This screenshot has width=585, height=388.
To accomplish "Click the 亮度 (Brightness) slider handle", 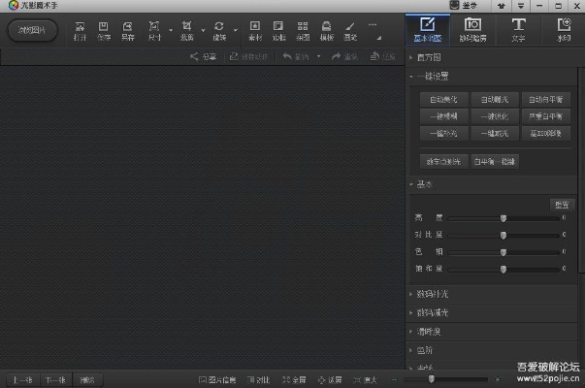I will pos(504,218).
